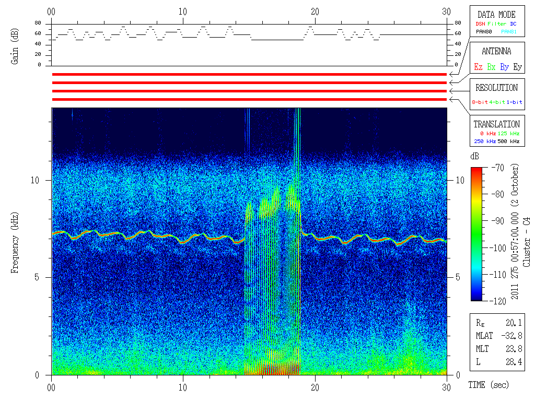The height and width of the screenshot is (401, 535).
Task: Click the -100 tick on the color scale
Action: 498,247
